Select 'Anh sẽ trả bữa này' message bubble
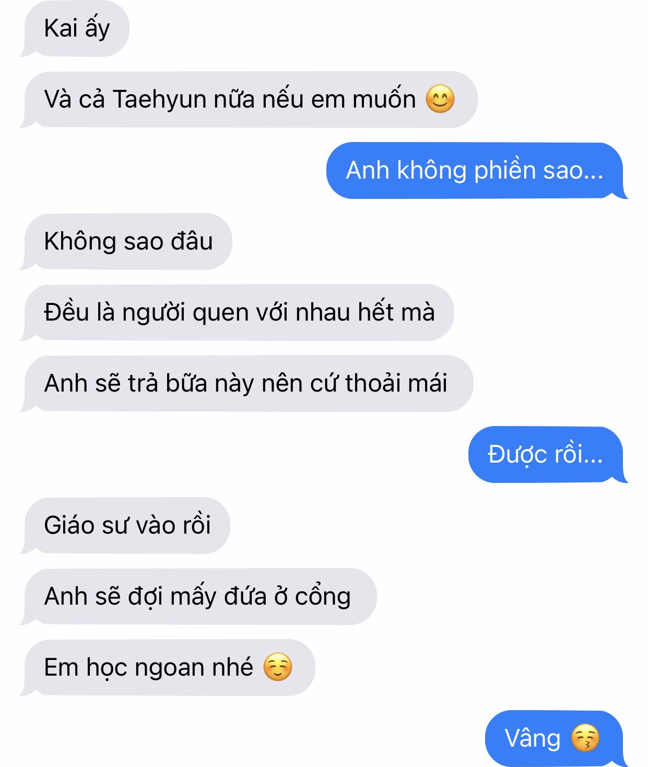Image resolution: width=648 pixels, height=767 pixels. pos(246,384)
